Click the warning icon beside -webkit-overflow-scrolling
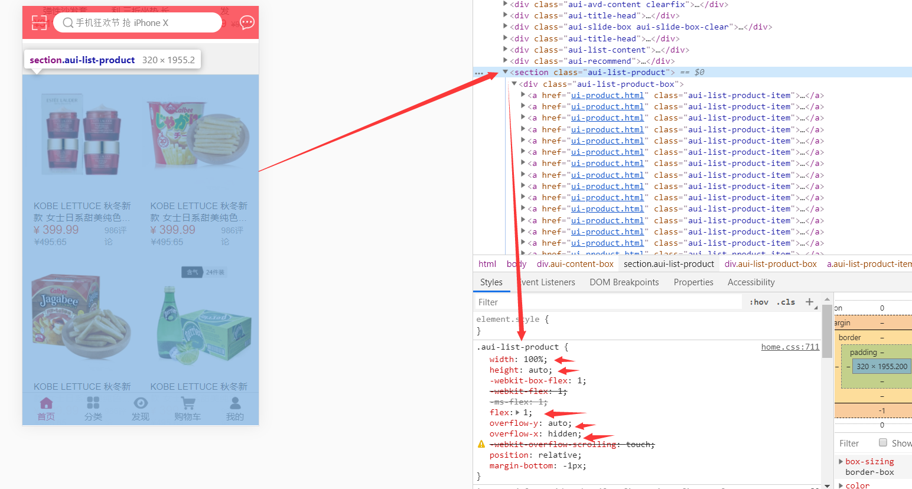This screenshot has width=912, height=489. [481, 444]
